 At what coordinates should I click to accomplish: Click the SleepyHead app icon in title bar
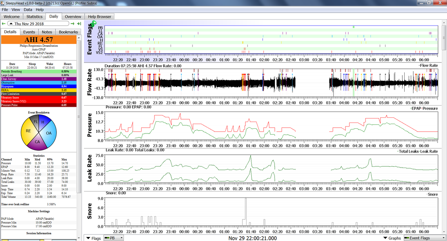point(3,3)
